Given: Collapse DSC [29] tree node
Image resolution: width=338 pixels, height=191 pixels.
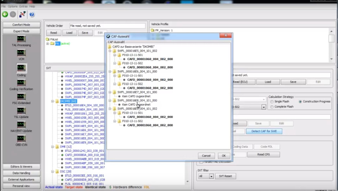Looking at the screenshot, I should click(52, 172).
